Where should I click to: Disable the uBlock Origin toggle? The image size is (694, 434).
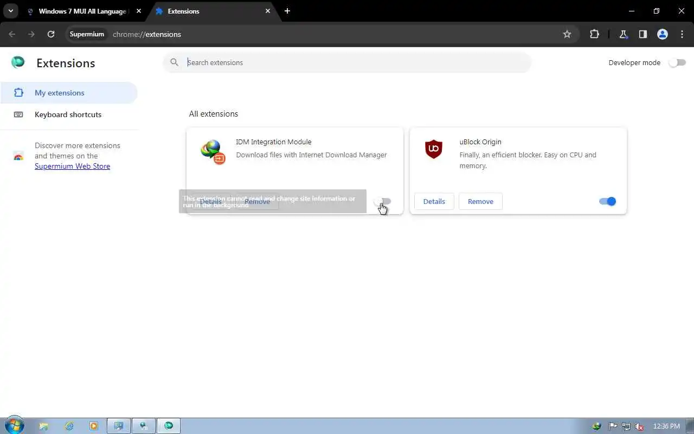(608, 201)
